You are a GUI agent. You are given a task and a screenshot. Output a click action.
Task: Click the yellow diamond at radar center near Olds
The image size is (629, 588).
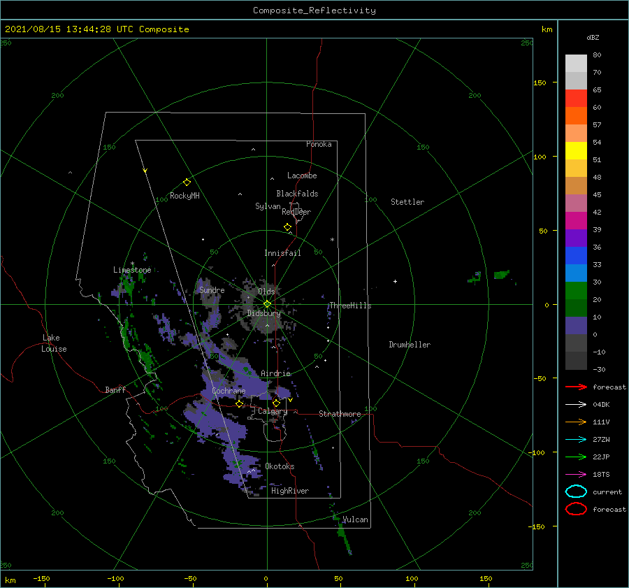267,304
